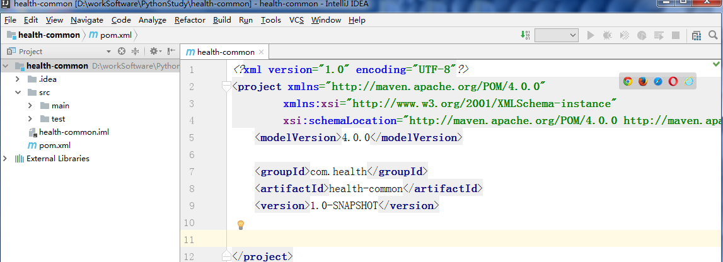Open the Project view selector arrow
Screen dimensions: 723x262
109,52
